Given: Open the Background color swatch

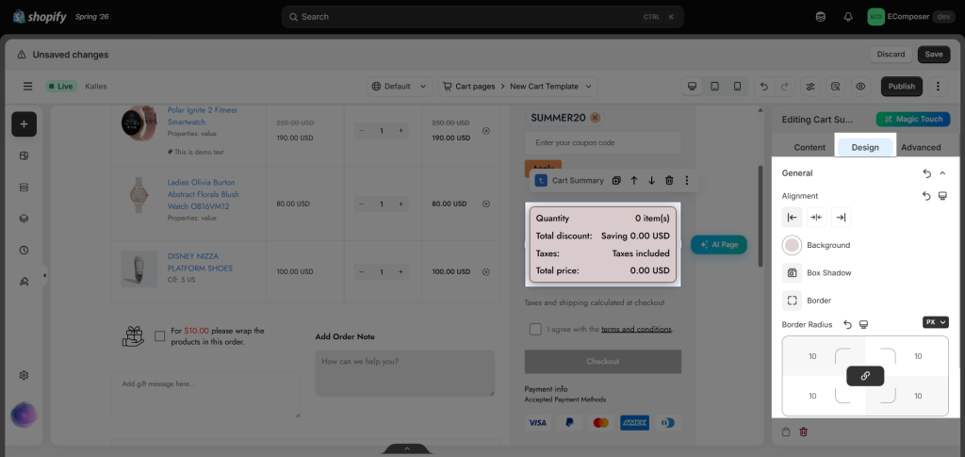Looking at the screenshot, I should [792, 245].
